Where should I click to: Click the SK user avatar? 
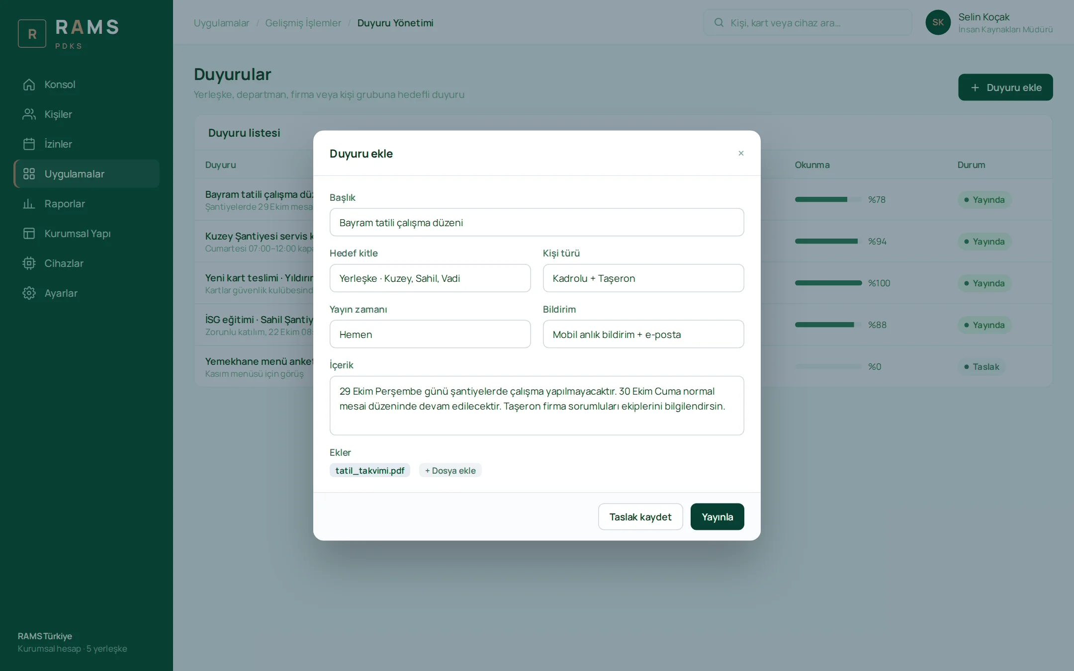[938, 22]
